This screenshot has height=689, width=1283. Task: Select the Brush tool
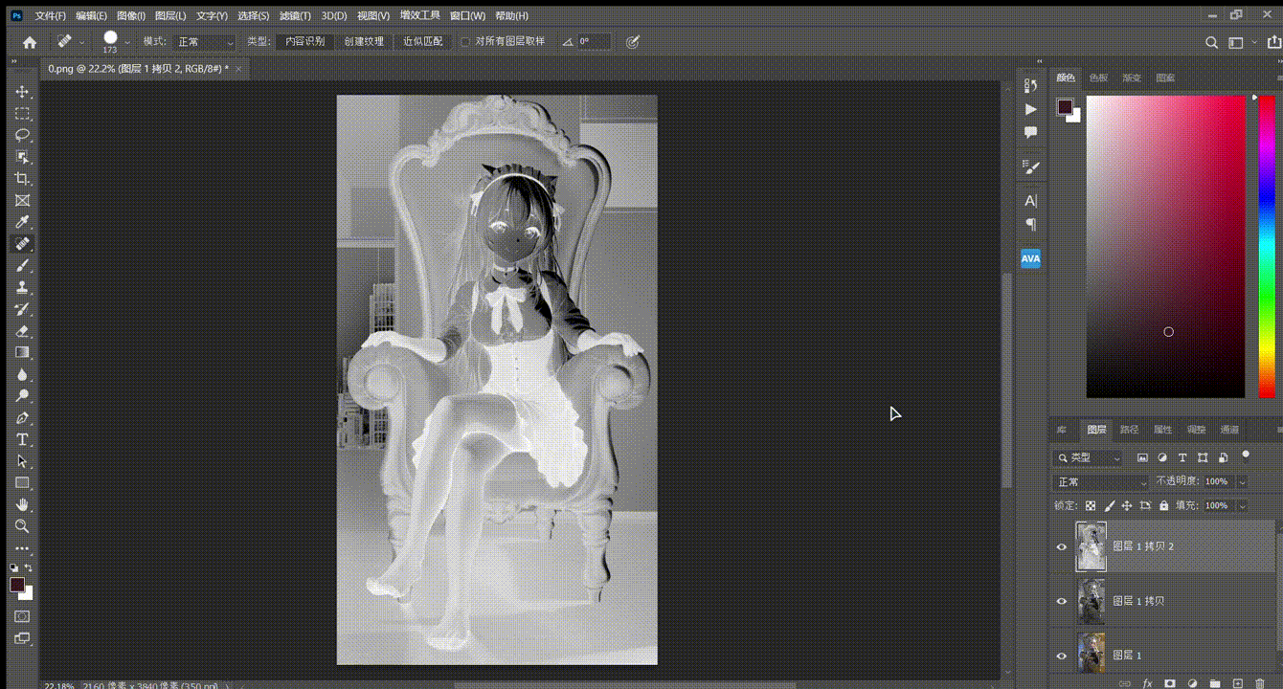point(22,266)
